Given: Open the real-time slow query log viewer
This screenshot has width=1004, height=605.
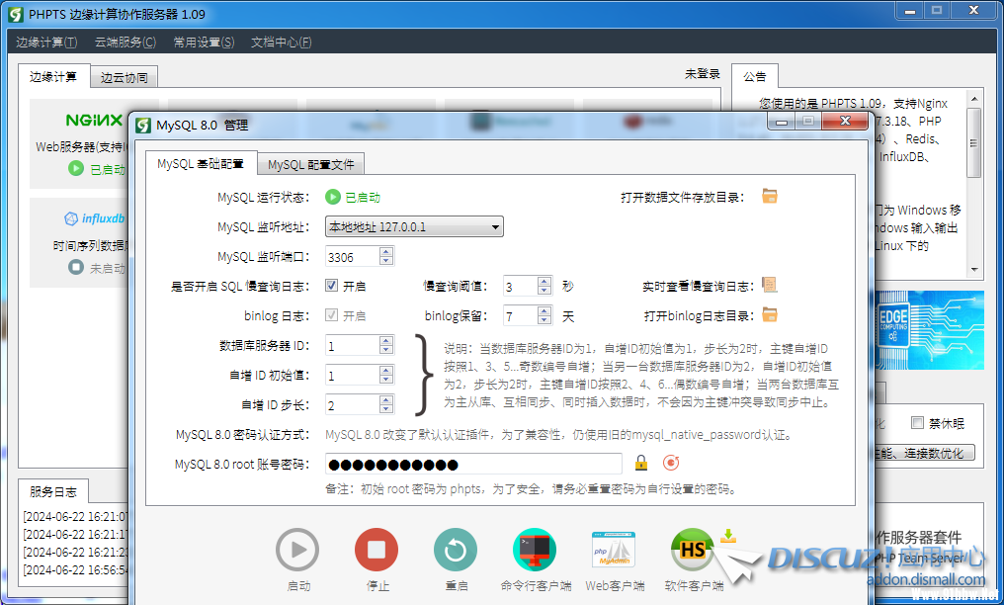Looking at the screenshot, I should [770, 286].
